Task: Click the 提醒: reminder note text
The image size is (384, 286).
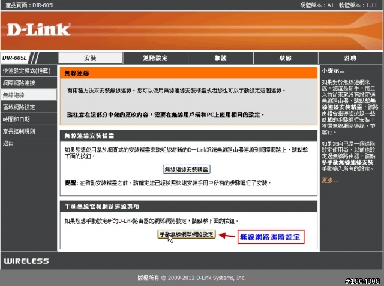Action: coord(168,183)
